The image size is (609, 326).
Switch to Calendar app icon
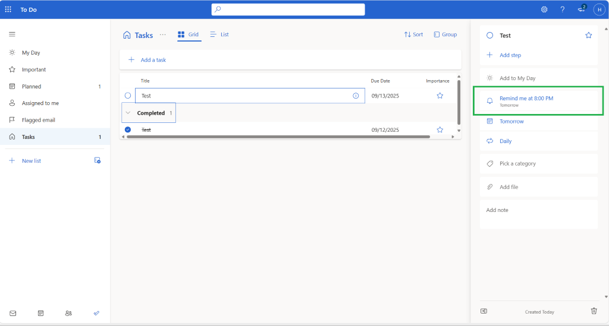pos(41,313)
